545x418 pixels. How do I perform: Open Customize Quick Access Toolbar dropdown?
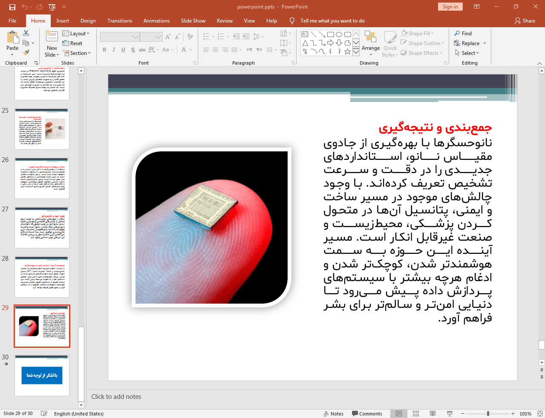(x=64, y=7)
